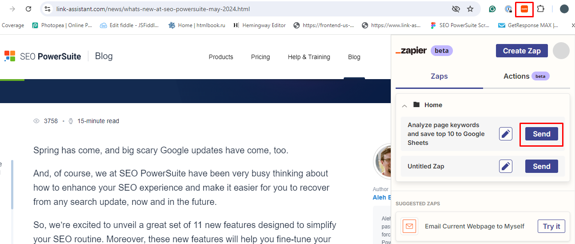The image size is (575, 244).
Task: Open the frontend-us bookmark
Action: tap(324, 25)
